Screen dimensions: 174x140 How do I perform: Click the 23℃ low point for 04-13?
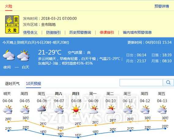[165, 128]
